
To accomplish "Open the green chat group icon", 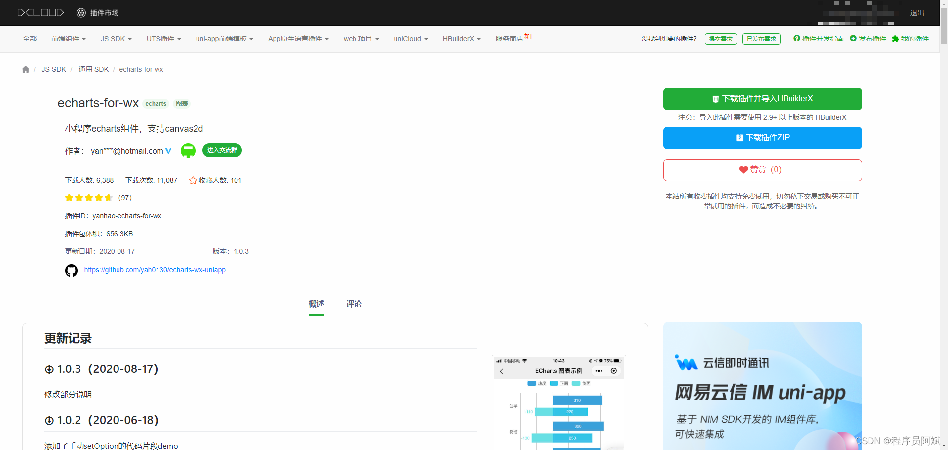I will 188,151.
